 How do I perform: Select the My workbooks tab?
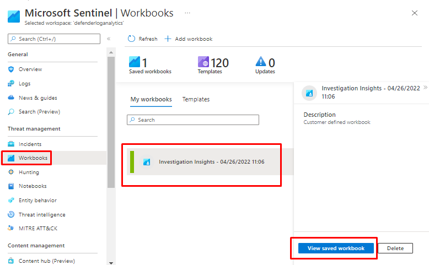[x=151, y=100]
